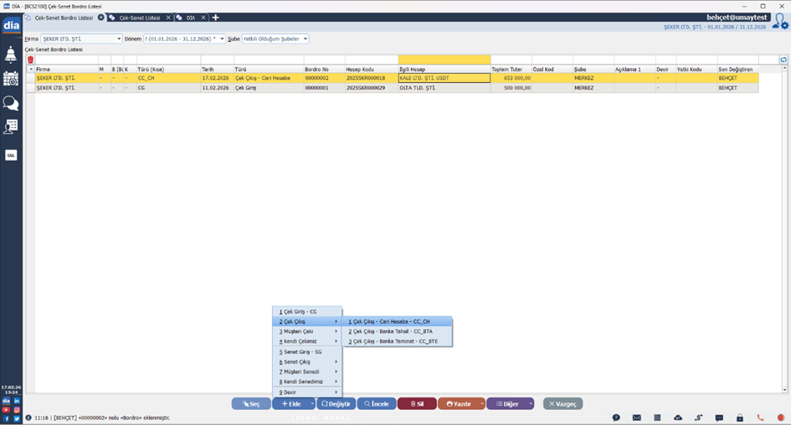Click the user settings profile icon
Viewport: 791px width, 425px height.
click(779, 22)
